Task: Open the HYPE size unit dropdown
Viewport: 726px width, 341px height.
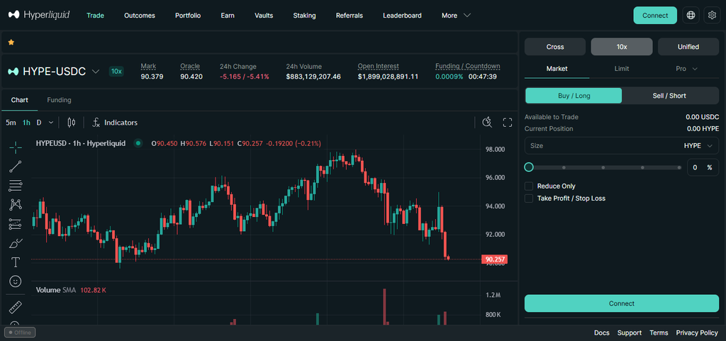Action: tap(698, 146)
